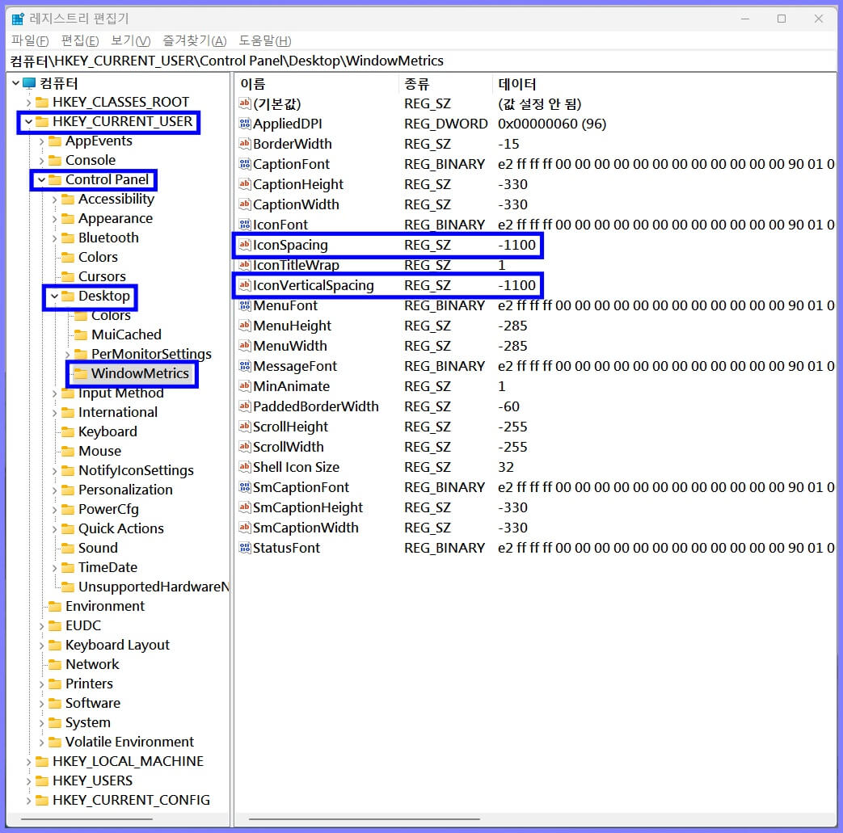Click the folder icon of HKEY_USERS

tap(42, 780)
